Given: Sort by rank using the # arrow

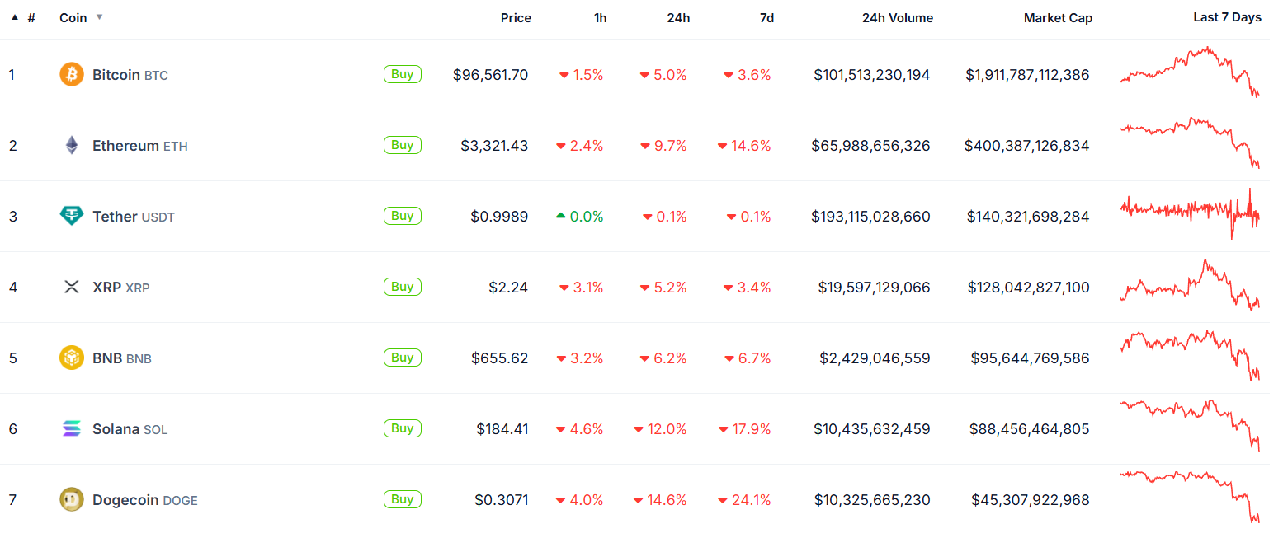Looking at the screenshot, I should [15, 17].
